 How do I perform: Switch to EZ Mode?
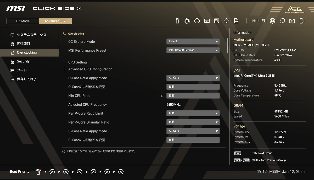point(23,21)
